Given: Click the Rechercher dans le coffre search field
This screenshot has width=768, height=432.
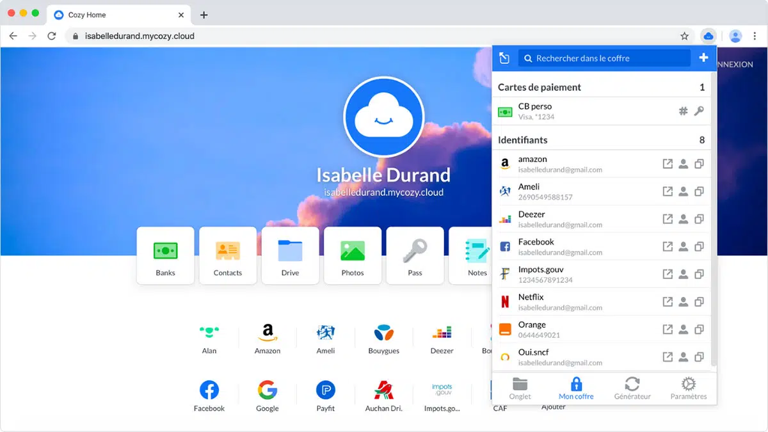Looking at the screenshot, I should (x=605, y=58).
